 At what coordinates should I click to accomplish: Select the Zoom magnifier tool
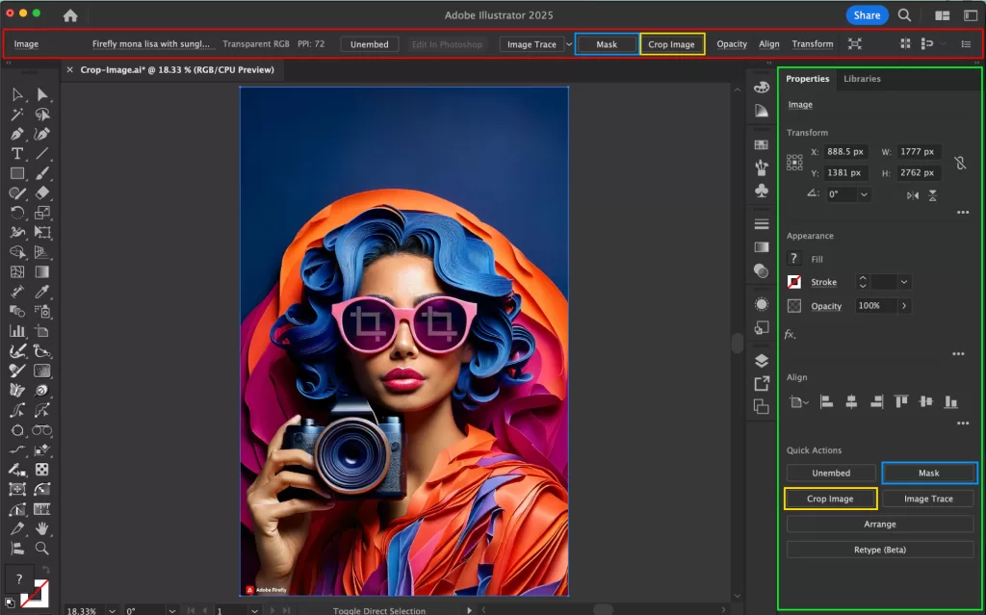(42, 549)
